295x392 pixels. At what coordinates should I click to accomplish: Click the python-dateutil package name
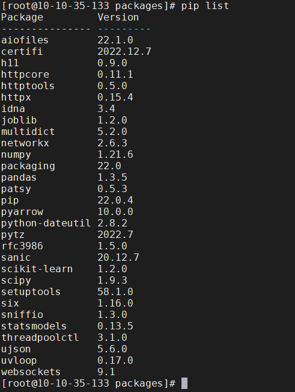pyautogui.click(x=46, y=223)
